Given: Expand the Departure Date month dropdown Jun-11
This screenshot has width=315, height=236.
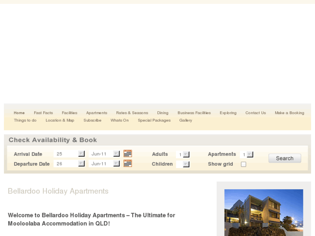Looking at the screenshot, I should pos(104,164).
